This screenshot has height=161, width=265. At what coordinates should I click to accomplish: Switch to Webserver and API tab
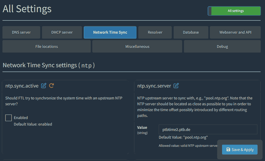coord(235,32)
